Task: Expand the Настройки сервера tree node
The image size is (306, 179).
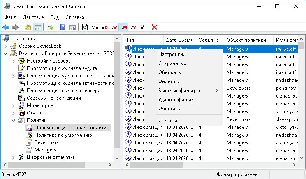Action: coord(14,61)
